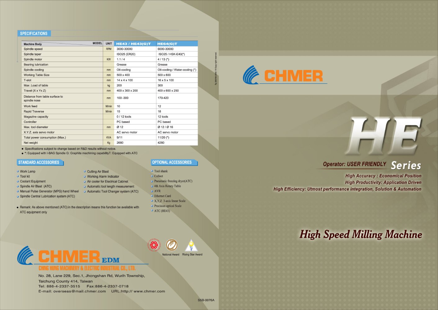Click the 'Working Alarm Indicator' item

(x=103, y=176)
